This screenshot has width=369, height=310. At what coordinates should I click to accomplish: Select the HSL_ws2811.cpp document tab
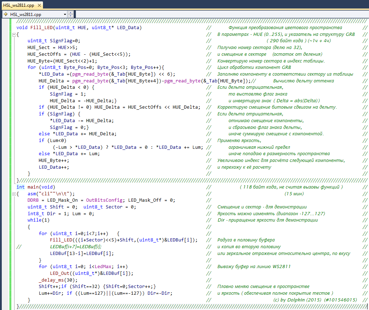18,5
